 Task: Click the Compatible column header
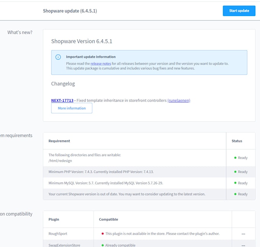[x=109, y=219]
